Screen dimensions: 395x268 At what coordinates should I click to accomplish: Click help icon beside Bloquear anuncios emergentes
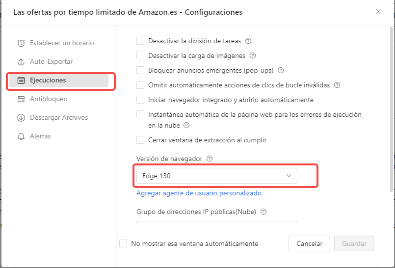pyautogui.click(x=281, y=71)
